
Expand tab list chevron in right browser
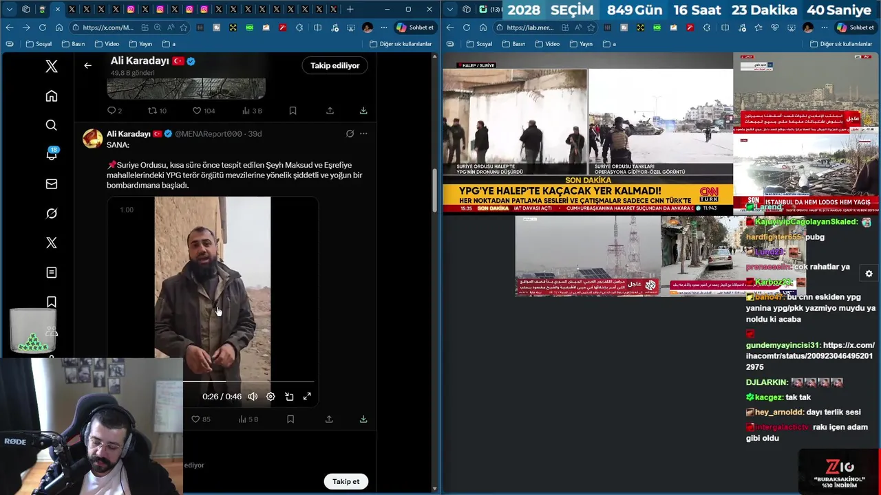pyautogui.click(x=451, y=9)
